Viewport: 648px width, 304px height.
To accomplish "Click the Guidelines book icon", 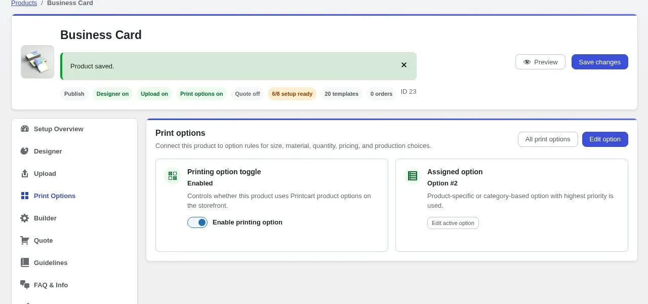I will 25,262.
